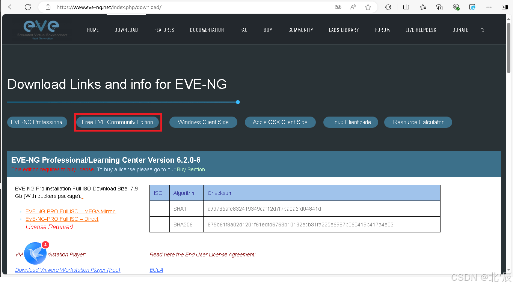This screenshot has width=513, height=286.
Task: Click the blue bird floating app icon
Action: click(x=36, y=253)
